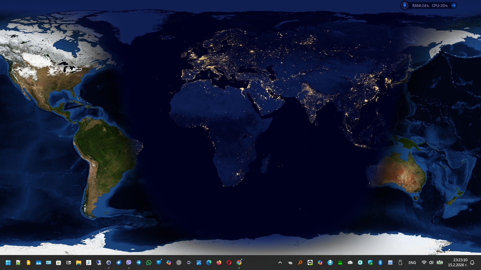Open the clock showing 23:23:10
Viewport: 481px width, 270px height.
[x=458, y=262]
